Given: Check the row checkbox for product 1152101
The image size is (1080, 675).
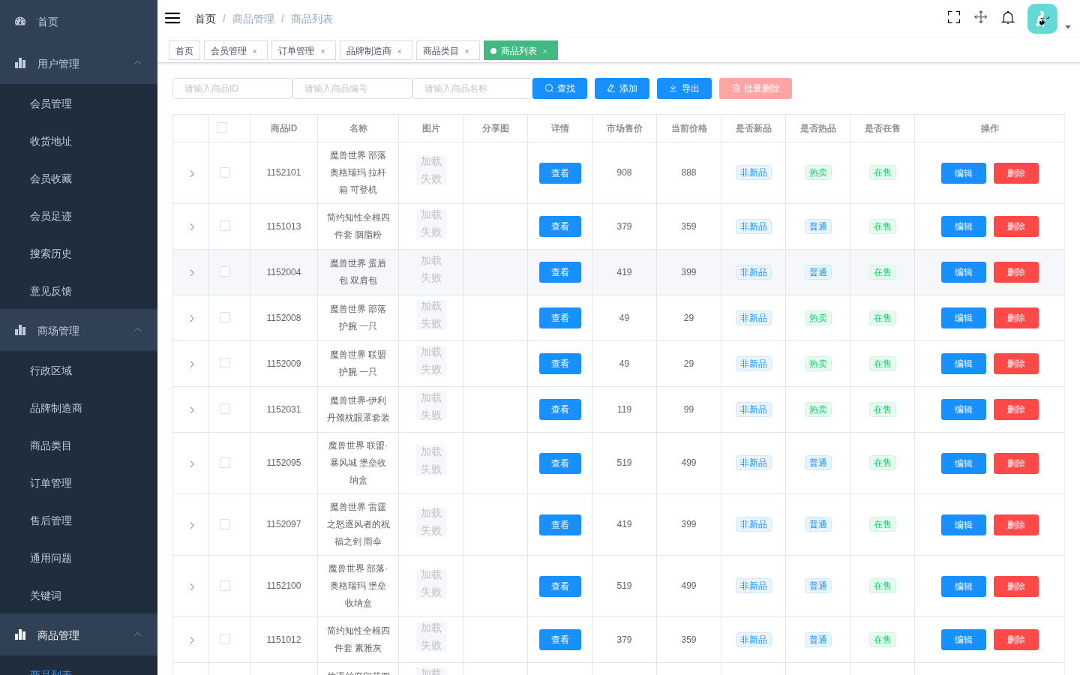Looking at the screenshot, I should tap(225, 172).
